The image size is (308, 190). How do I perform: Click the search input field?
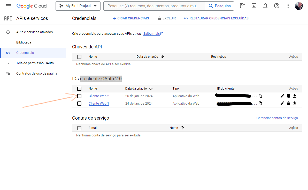[154, 6]
